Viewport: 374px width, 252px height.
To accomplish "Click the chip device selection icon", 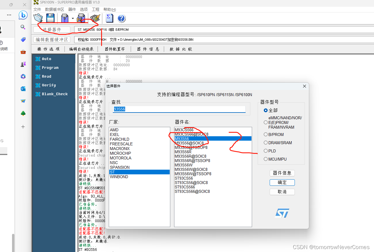I will coord(95,18).
